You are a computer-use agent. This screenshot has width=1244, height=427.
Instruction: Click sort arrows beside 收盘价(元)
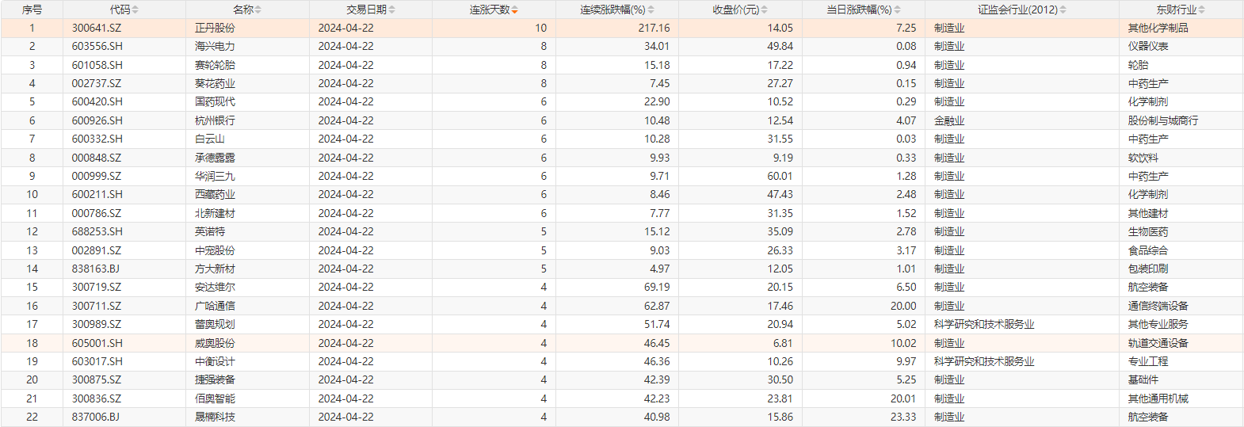pyautogui.click(x=765, y=10)
